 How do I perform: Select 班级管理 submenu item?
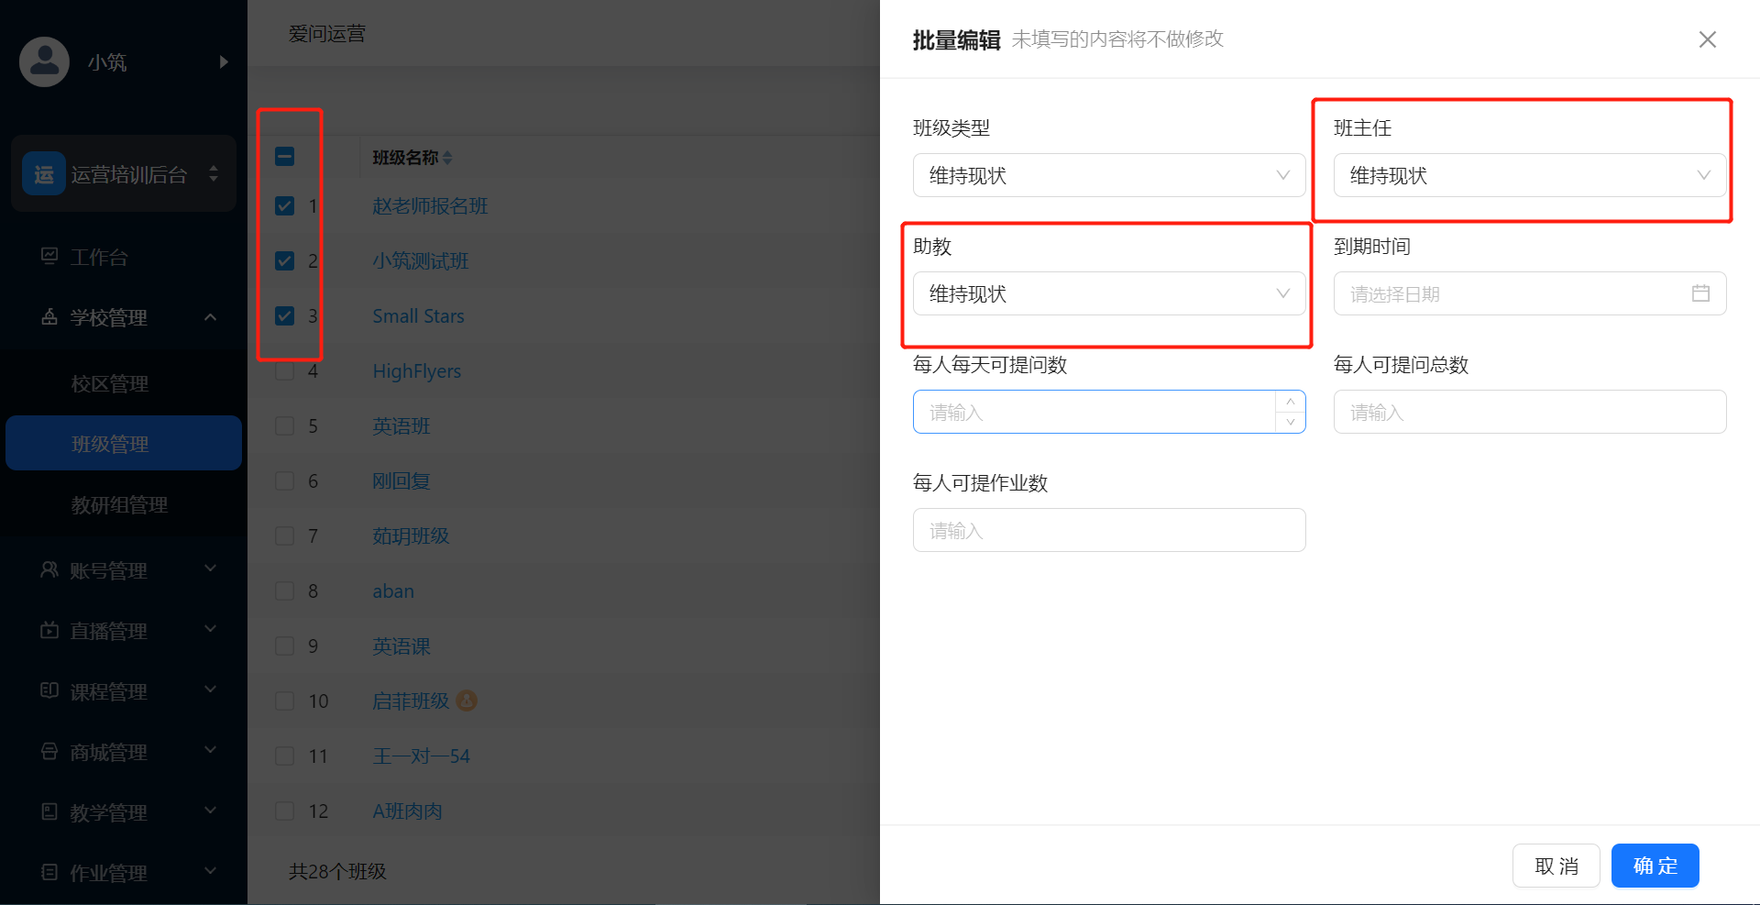click(124, 444)
